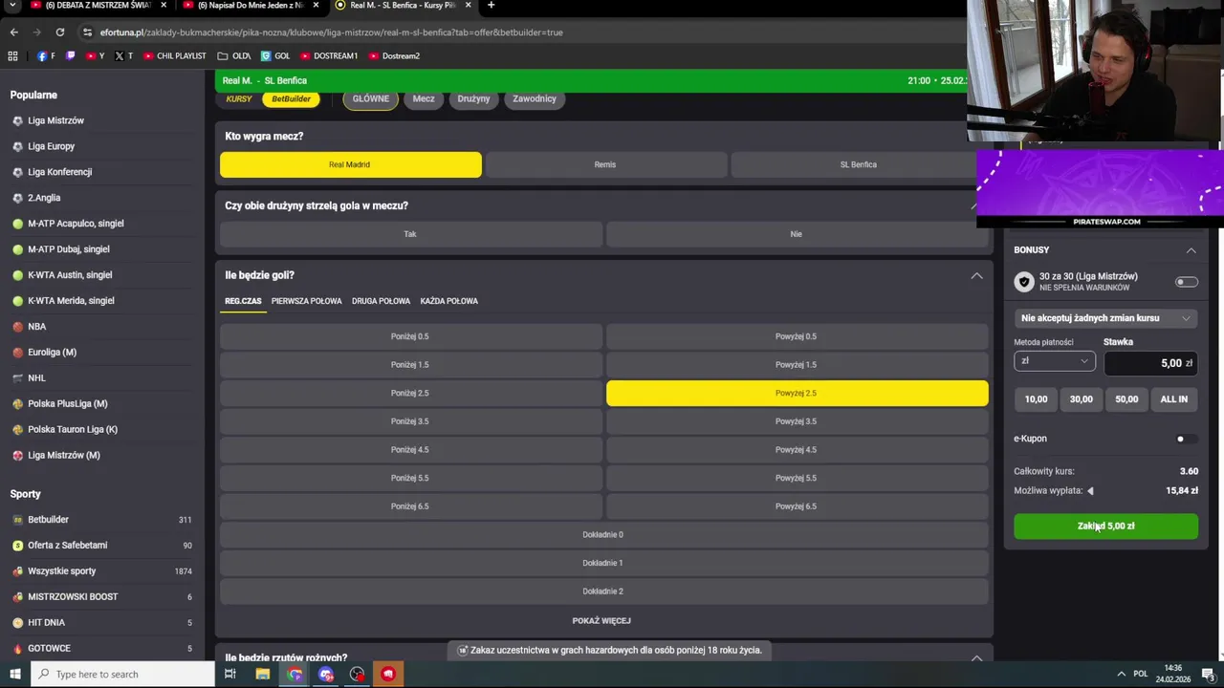Viewport: 1224px width, 688px height.
Task: Set the stake to 50,00
Action: [x=1126, y=399]
